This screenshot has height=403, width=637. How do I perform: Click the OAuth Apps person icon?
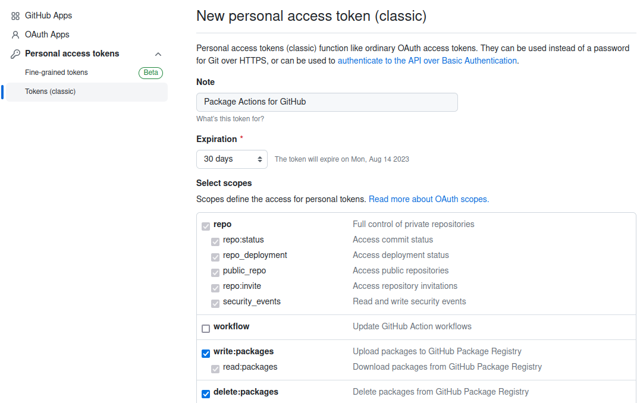pyautogui.click(x=15, y=35)
